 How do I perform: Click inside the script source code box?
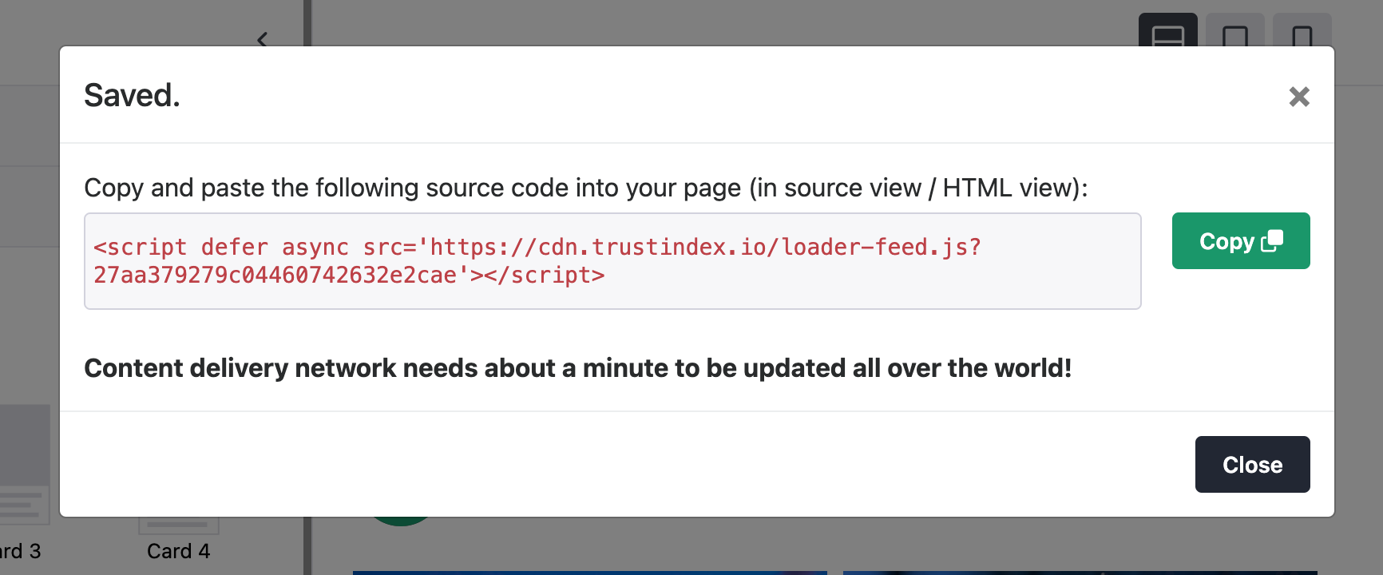[612, 261]
